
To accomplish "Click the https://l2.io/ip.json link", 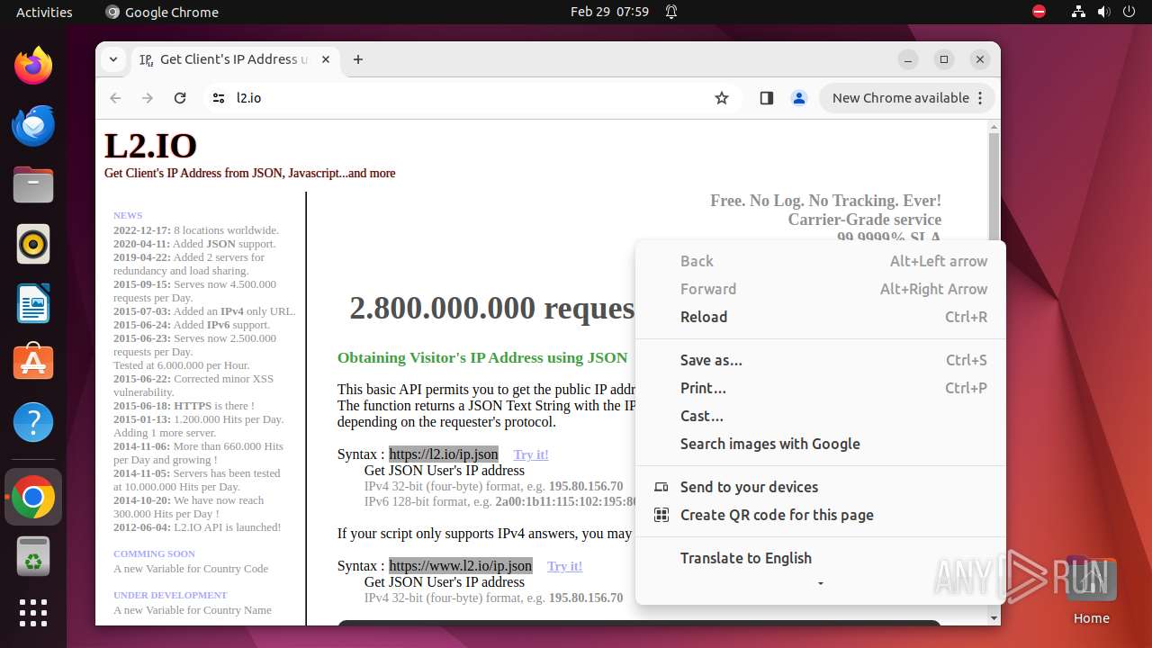I will pyautogui.click(x=444, y=454).
